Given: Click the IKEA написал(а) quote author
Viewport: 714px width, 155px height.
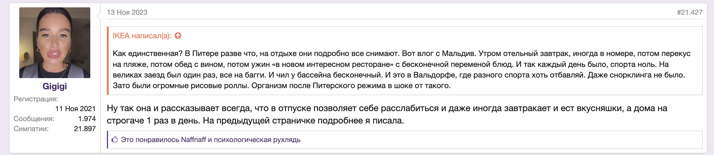Looking at the screenshot, I should [x=142, y=36].
